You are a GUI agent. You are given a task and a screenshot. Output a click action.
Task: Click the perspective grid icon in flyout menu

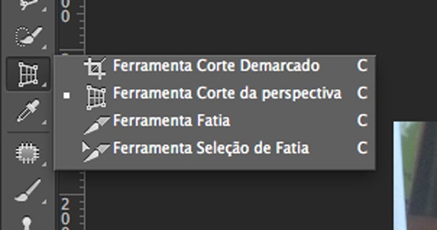(96, 96)
